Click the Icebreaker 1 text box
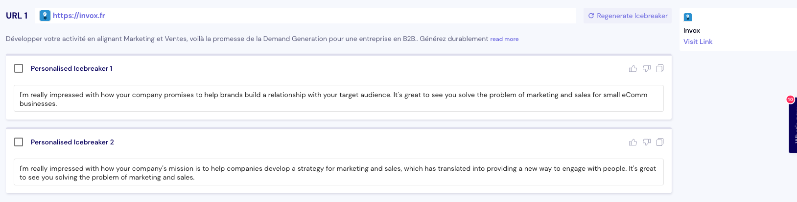Viewport: 797px width, 202px height. (338, 99)
